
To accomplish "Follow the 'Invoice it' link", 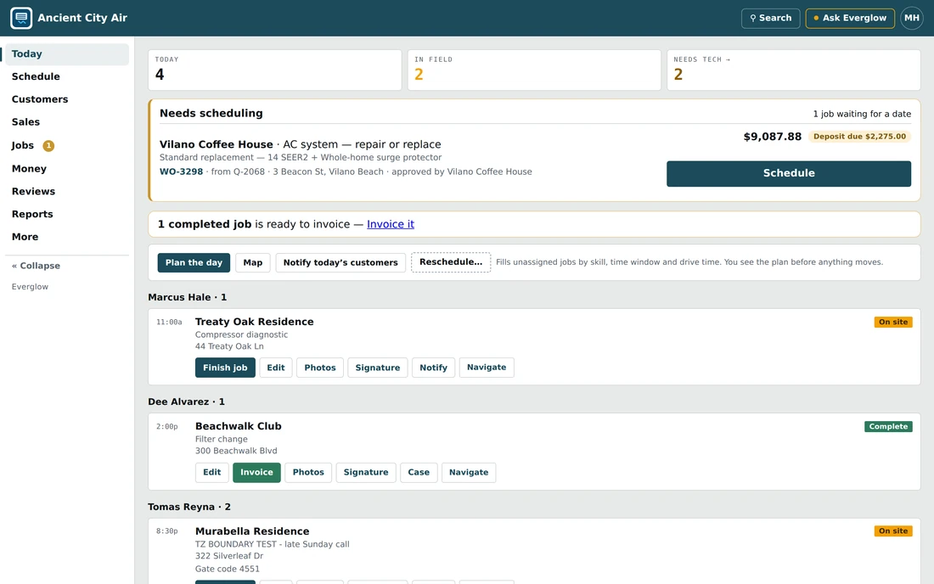I will (x=391, y=224).
